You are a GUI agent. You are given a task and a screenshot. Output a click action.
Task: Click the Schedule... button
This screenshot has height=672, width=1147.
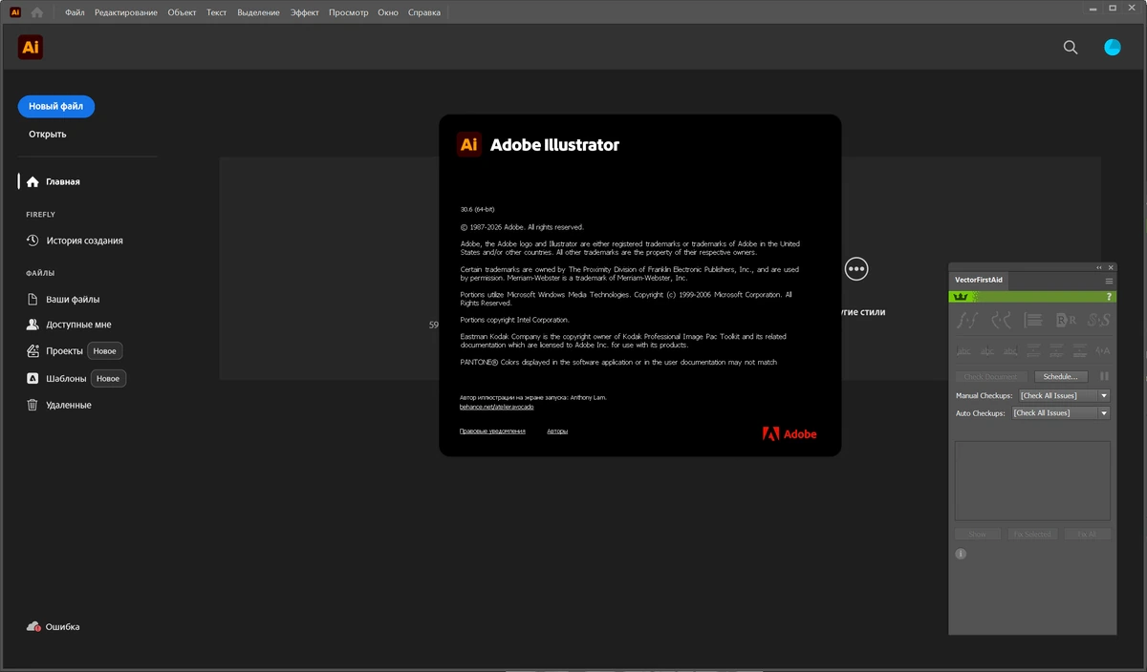click(x=1060, y=377)
